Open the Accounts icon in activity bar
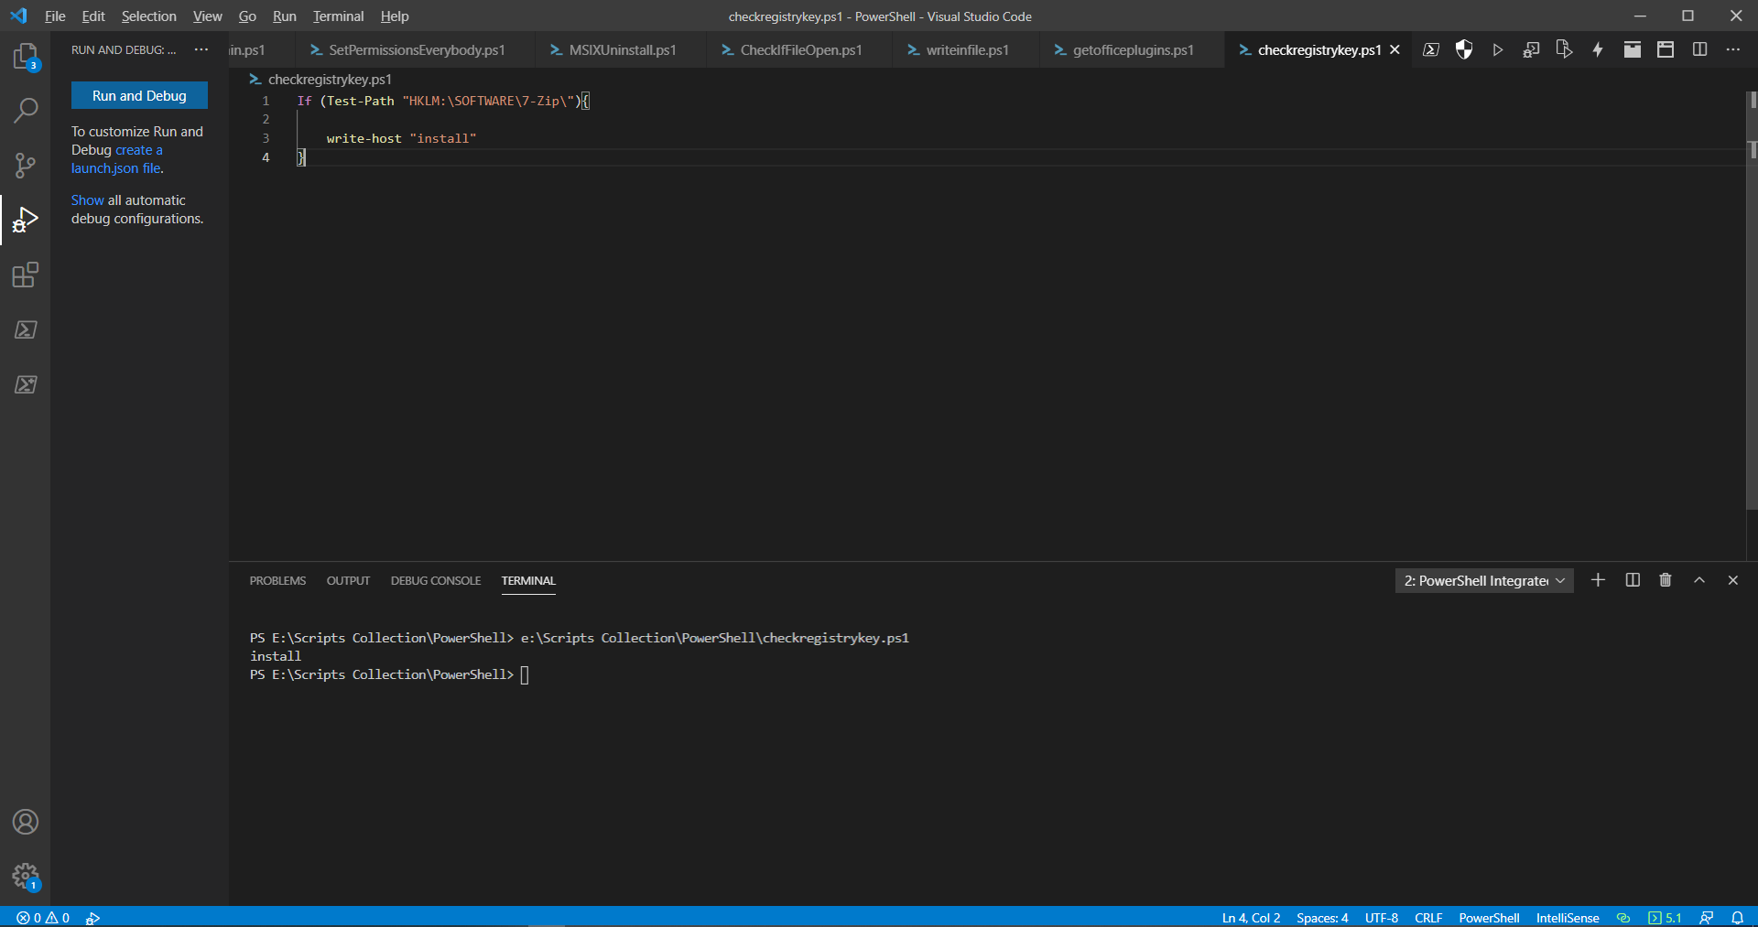1758x927 pixels. tap(25, 822)
